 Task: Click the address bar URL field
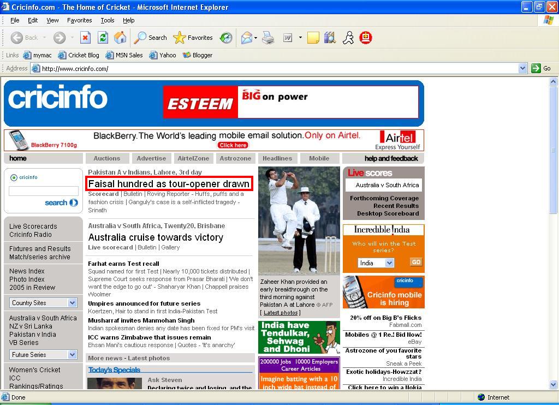(278, 68)
